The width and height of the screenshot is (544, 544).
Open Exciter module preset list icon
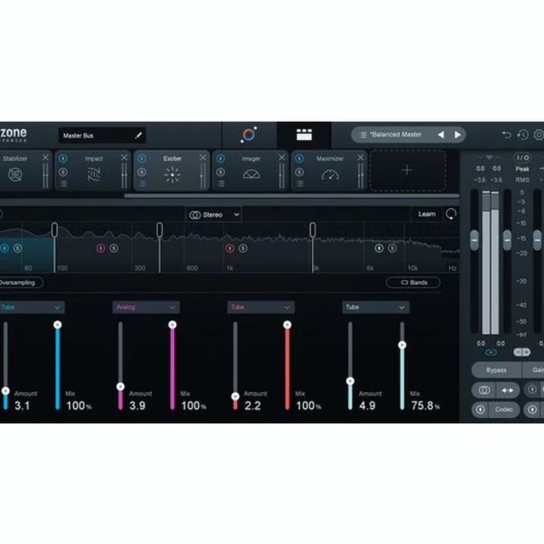coord(142,184)
